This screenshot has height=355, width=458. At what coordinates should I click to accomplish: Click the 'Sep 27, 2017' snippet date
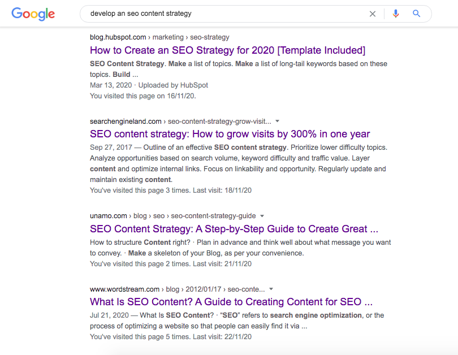point(111,148)
